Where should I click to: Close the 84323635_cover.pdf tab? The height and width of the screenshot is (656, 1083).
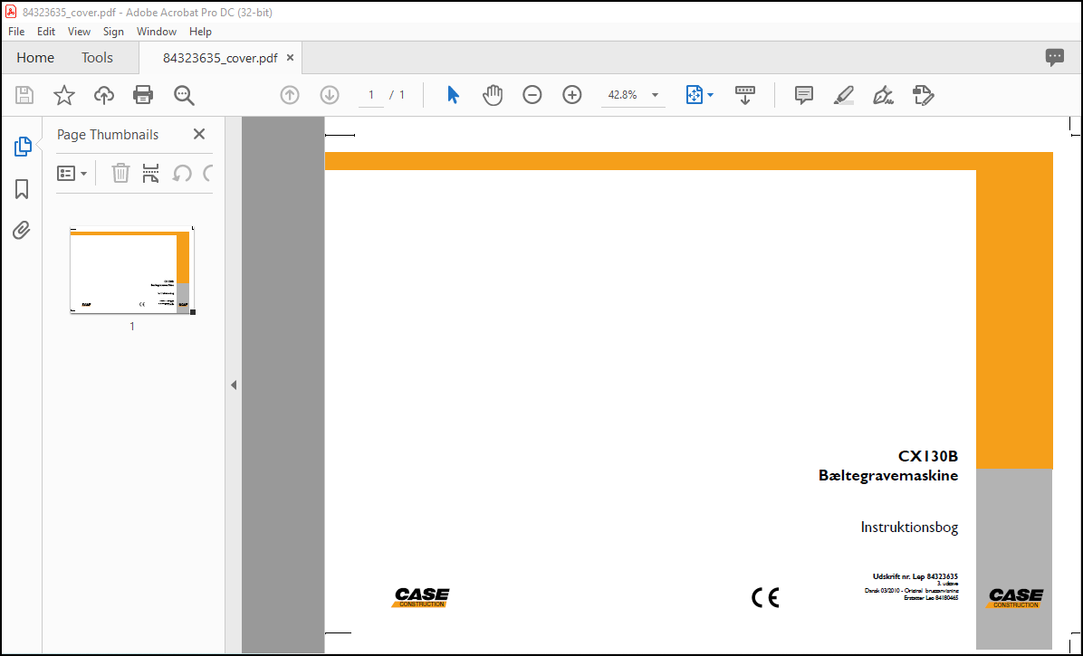click(290, 58)
